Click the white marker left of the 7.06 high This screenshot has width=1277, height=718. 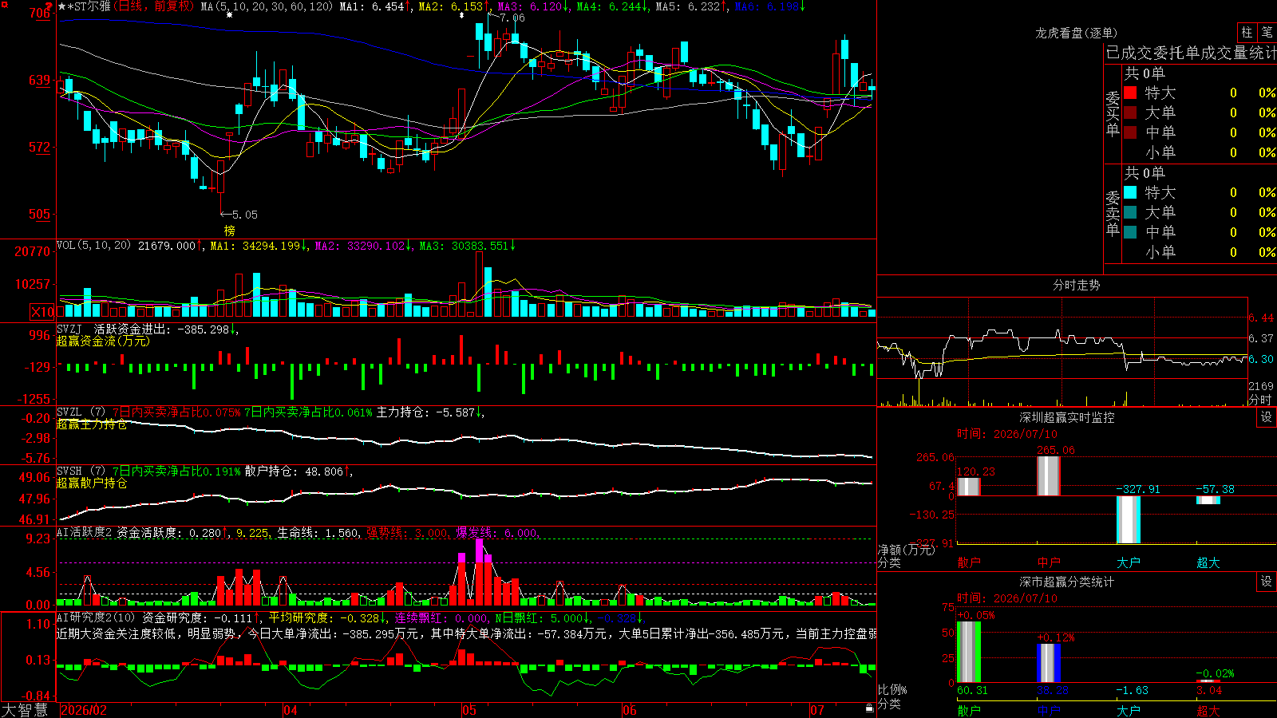point(462,15)
